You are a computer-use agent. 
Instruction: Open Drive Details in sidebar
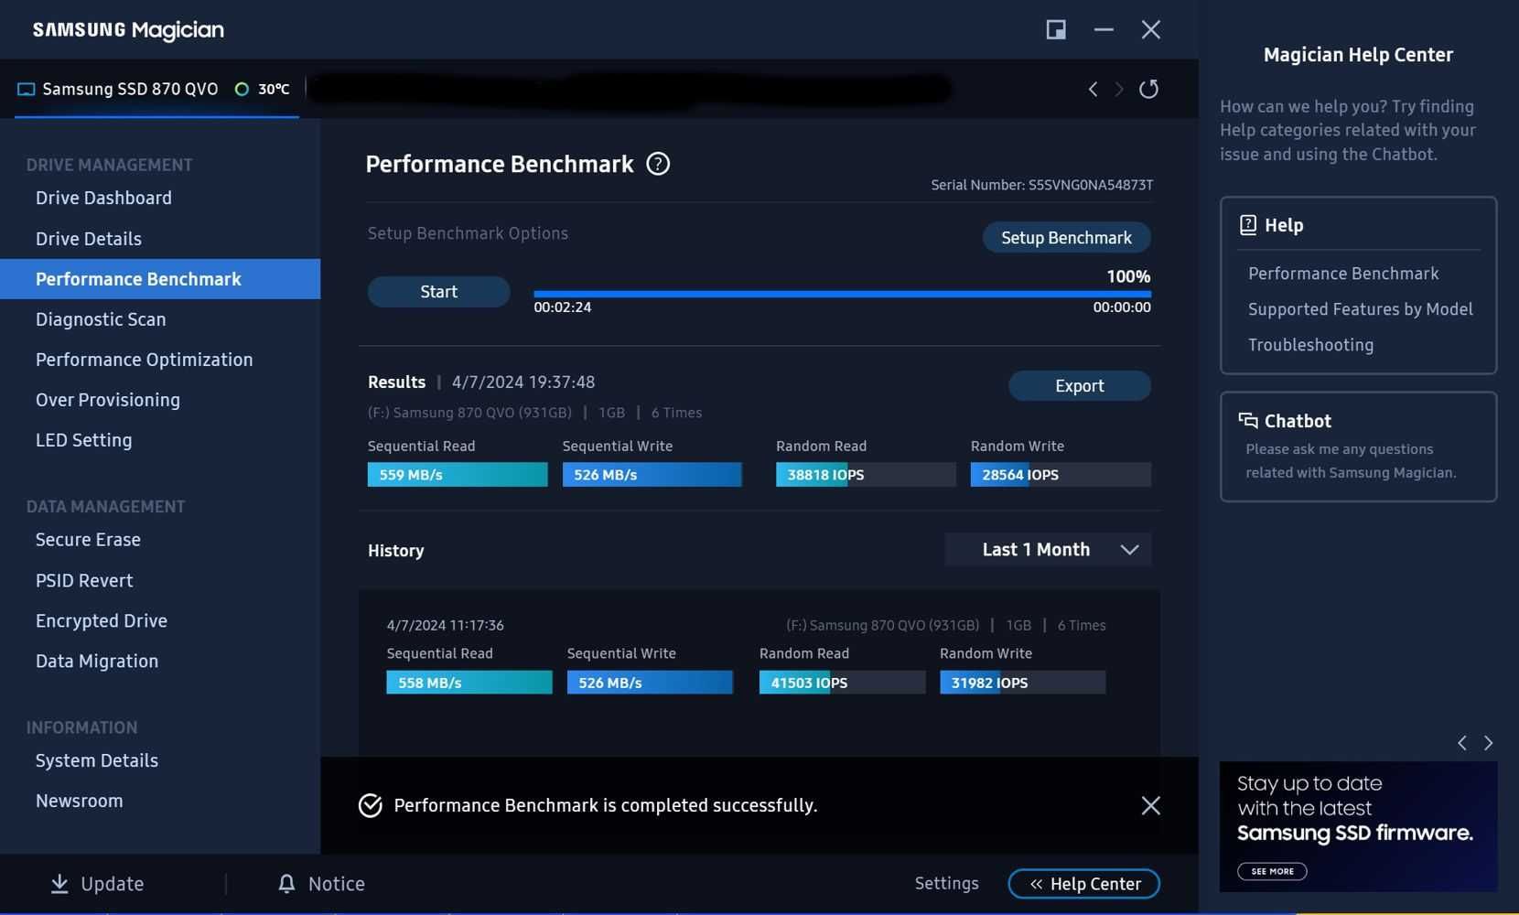point(89,239)
